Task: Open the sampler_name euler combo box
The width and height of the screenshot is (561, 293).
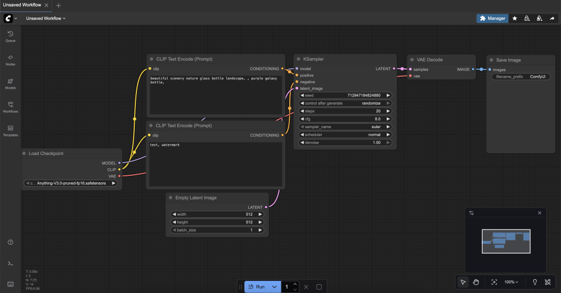Action: coord(345,127)
